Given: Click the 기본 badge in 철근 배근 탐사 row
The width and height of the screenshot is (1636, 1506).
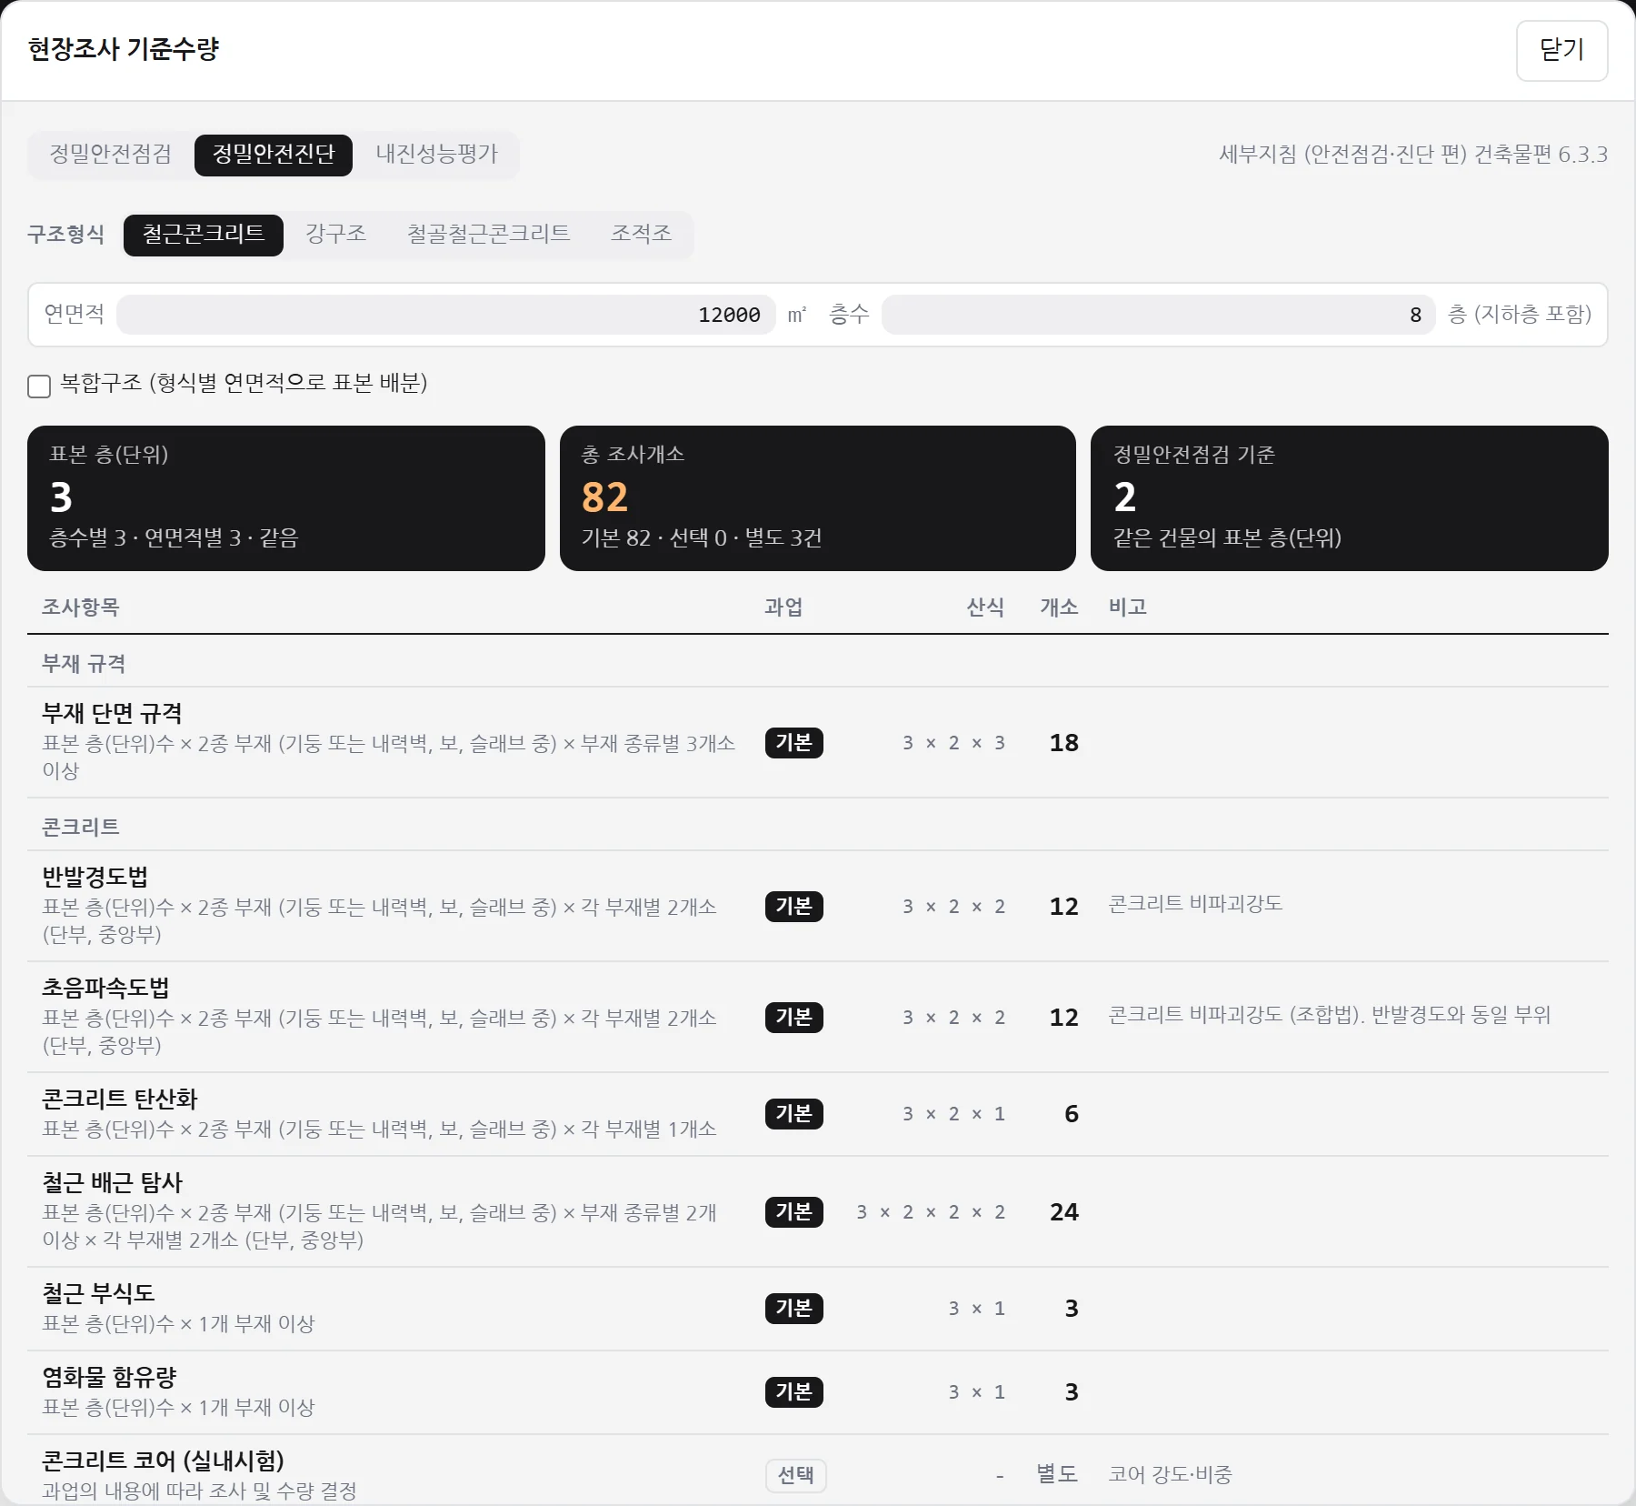Looking at the screenshot, I should [793, 1212].
